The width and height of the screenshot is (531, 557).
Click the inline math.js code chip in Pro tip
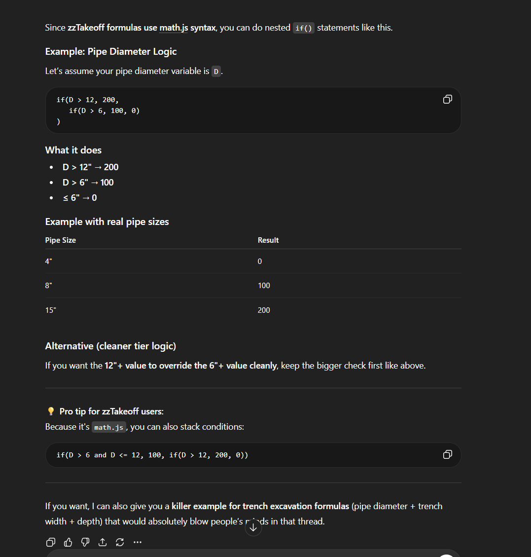tap(109, 427)
